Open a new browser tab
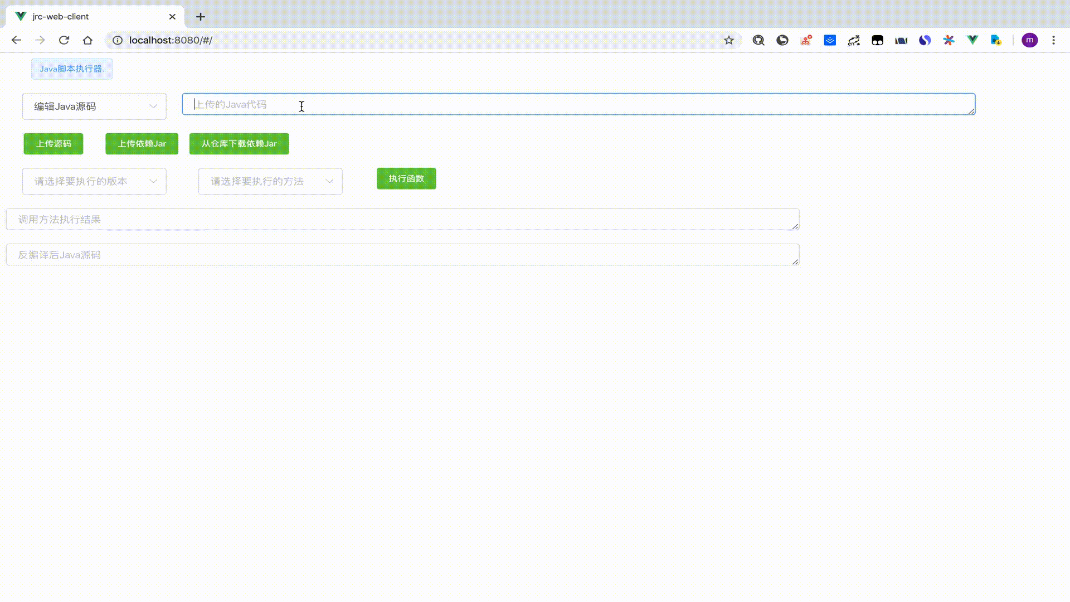Screen dimensions: 1070x602 pos(201,17)
